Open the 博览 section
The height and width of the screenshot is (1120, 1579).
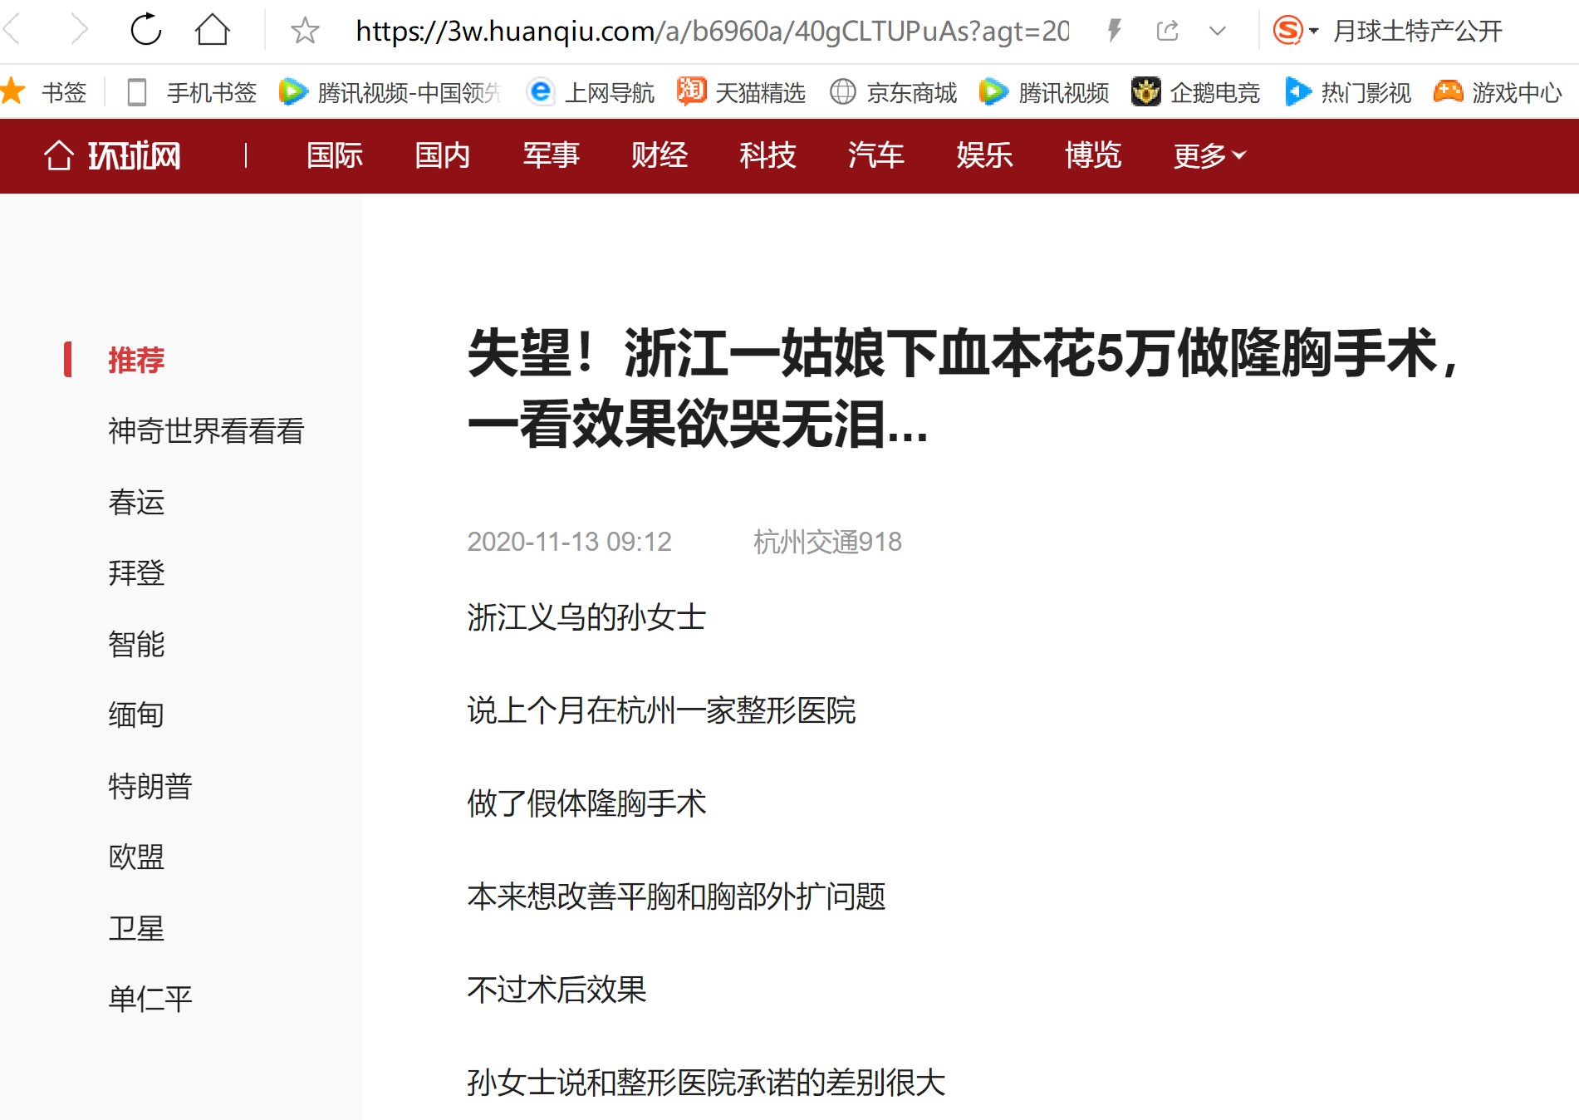[x=1093, y=155]
